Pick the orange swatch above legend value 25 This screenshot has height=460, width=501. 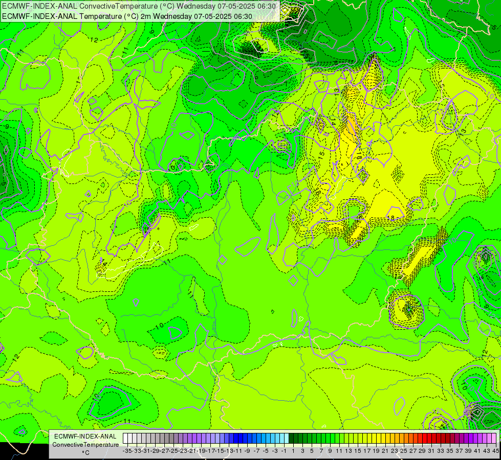pyautogui.click(x=401, y=439)
